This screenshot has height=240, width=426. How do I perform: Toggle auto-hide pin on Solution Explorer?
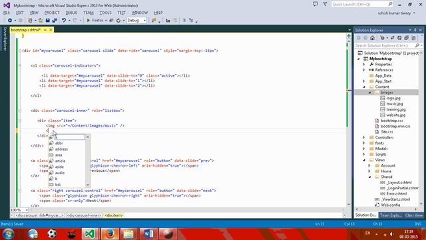tap(415, 30)
